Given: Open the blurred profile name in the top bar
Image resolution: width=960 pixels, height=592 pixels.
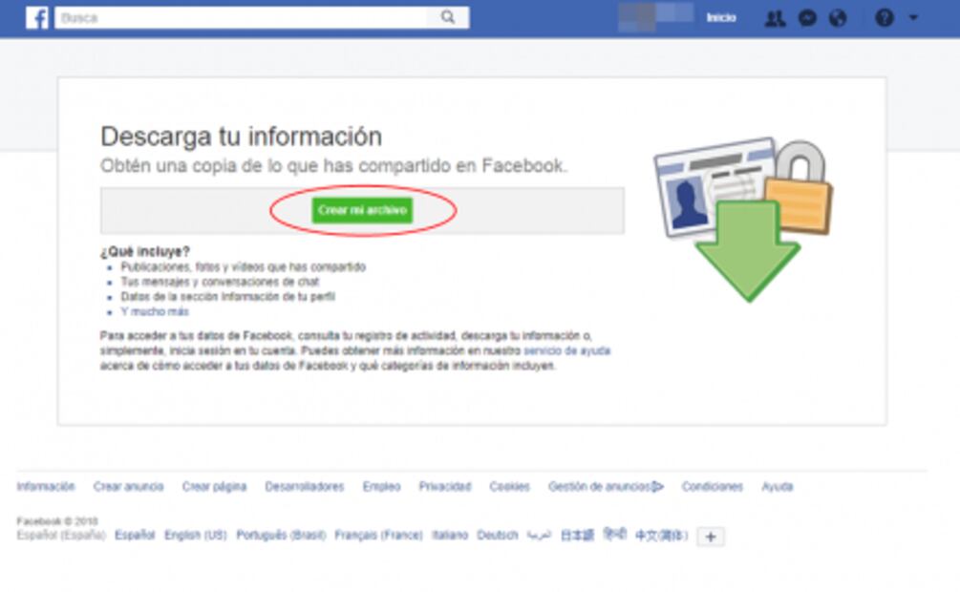Looking at the screenshot, I should point(655,18).
